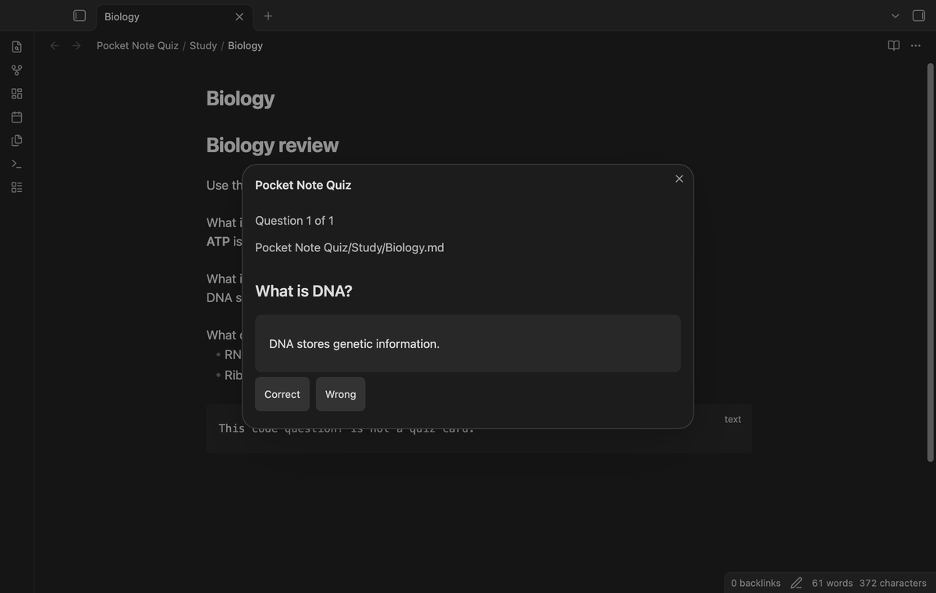Image resolution: width=936 pixels, height=593 pixels.
Task: Open quick switcher file icon in ribbon
Action: 16,47
